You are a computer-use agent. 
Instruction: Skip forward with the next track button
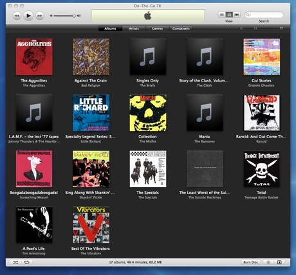(39, 15)
